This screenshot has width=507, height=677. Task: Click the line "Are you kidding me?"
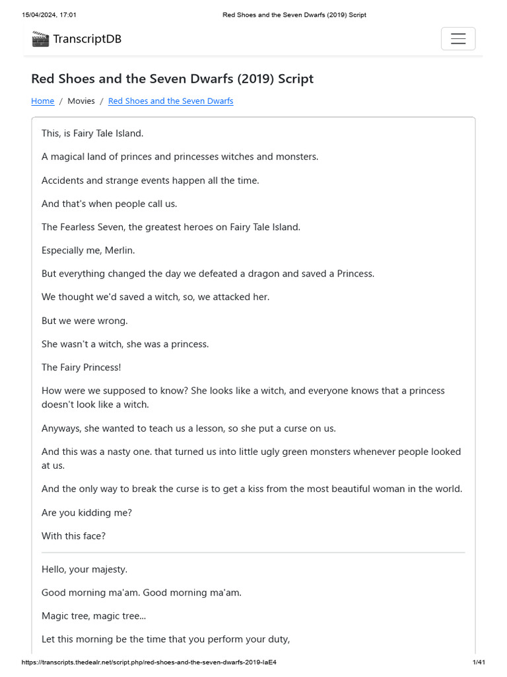click(x=86, y=512)
